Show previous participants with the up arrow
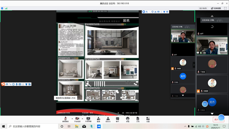Image resolution: width=229 pixels, height=129 pixels. 212,16
